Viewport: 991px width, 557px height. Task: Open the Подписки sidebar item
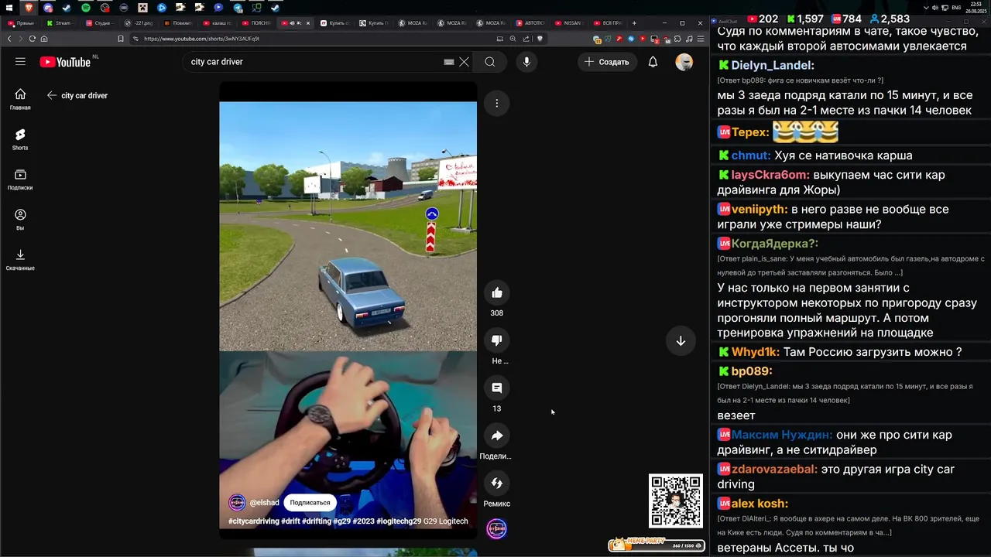(x=20, y=179)
